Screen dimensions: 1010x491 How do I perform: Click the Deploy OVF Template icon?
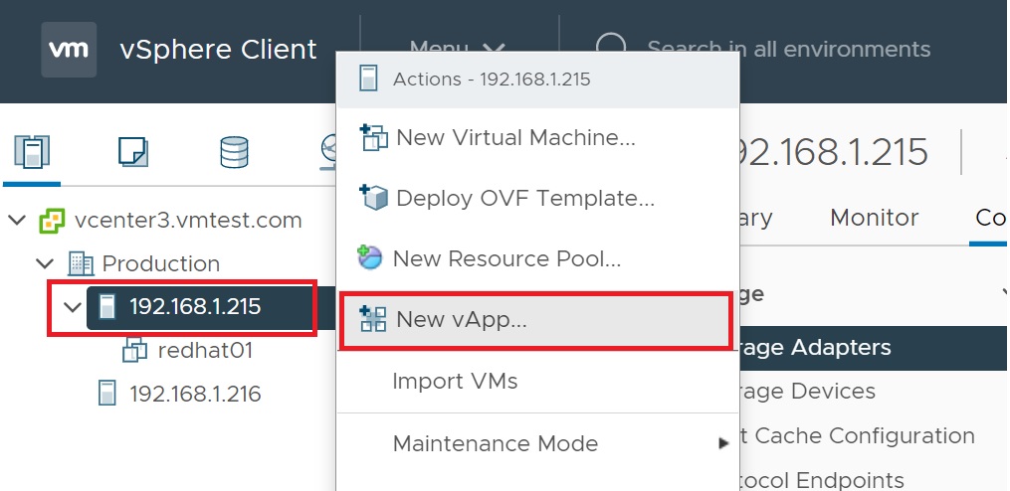click(x=372, y=198)
